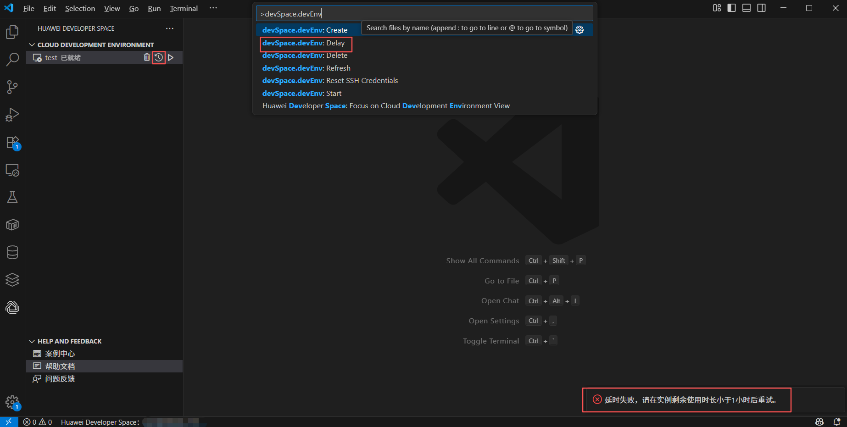Open the Explorer view in activity bar

(12, 32)
